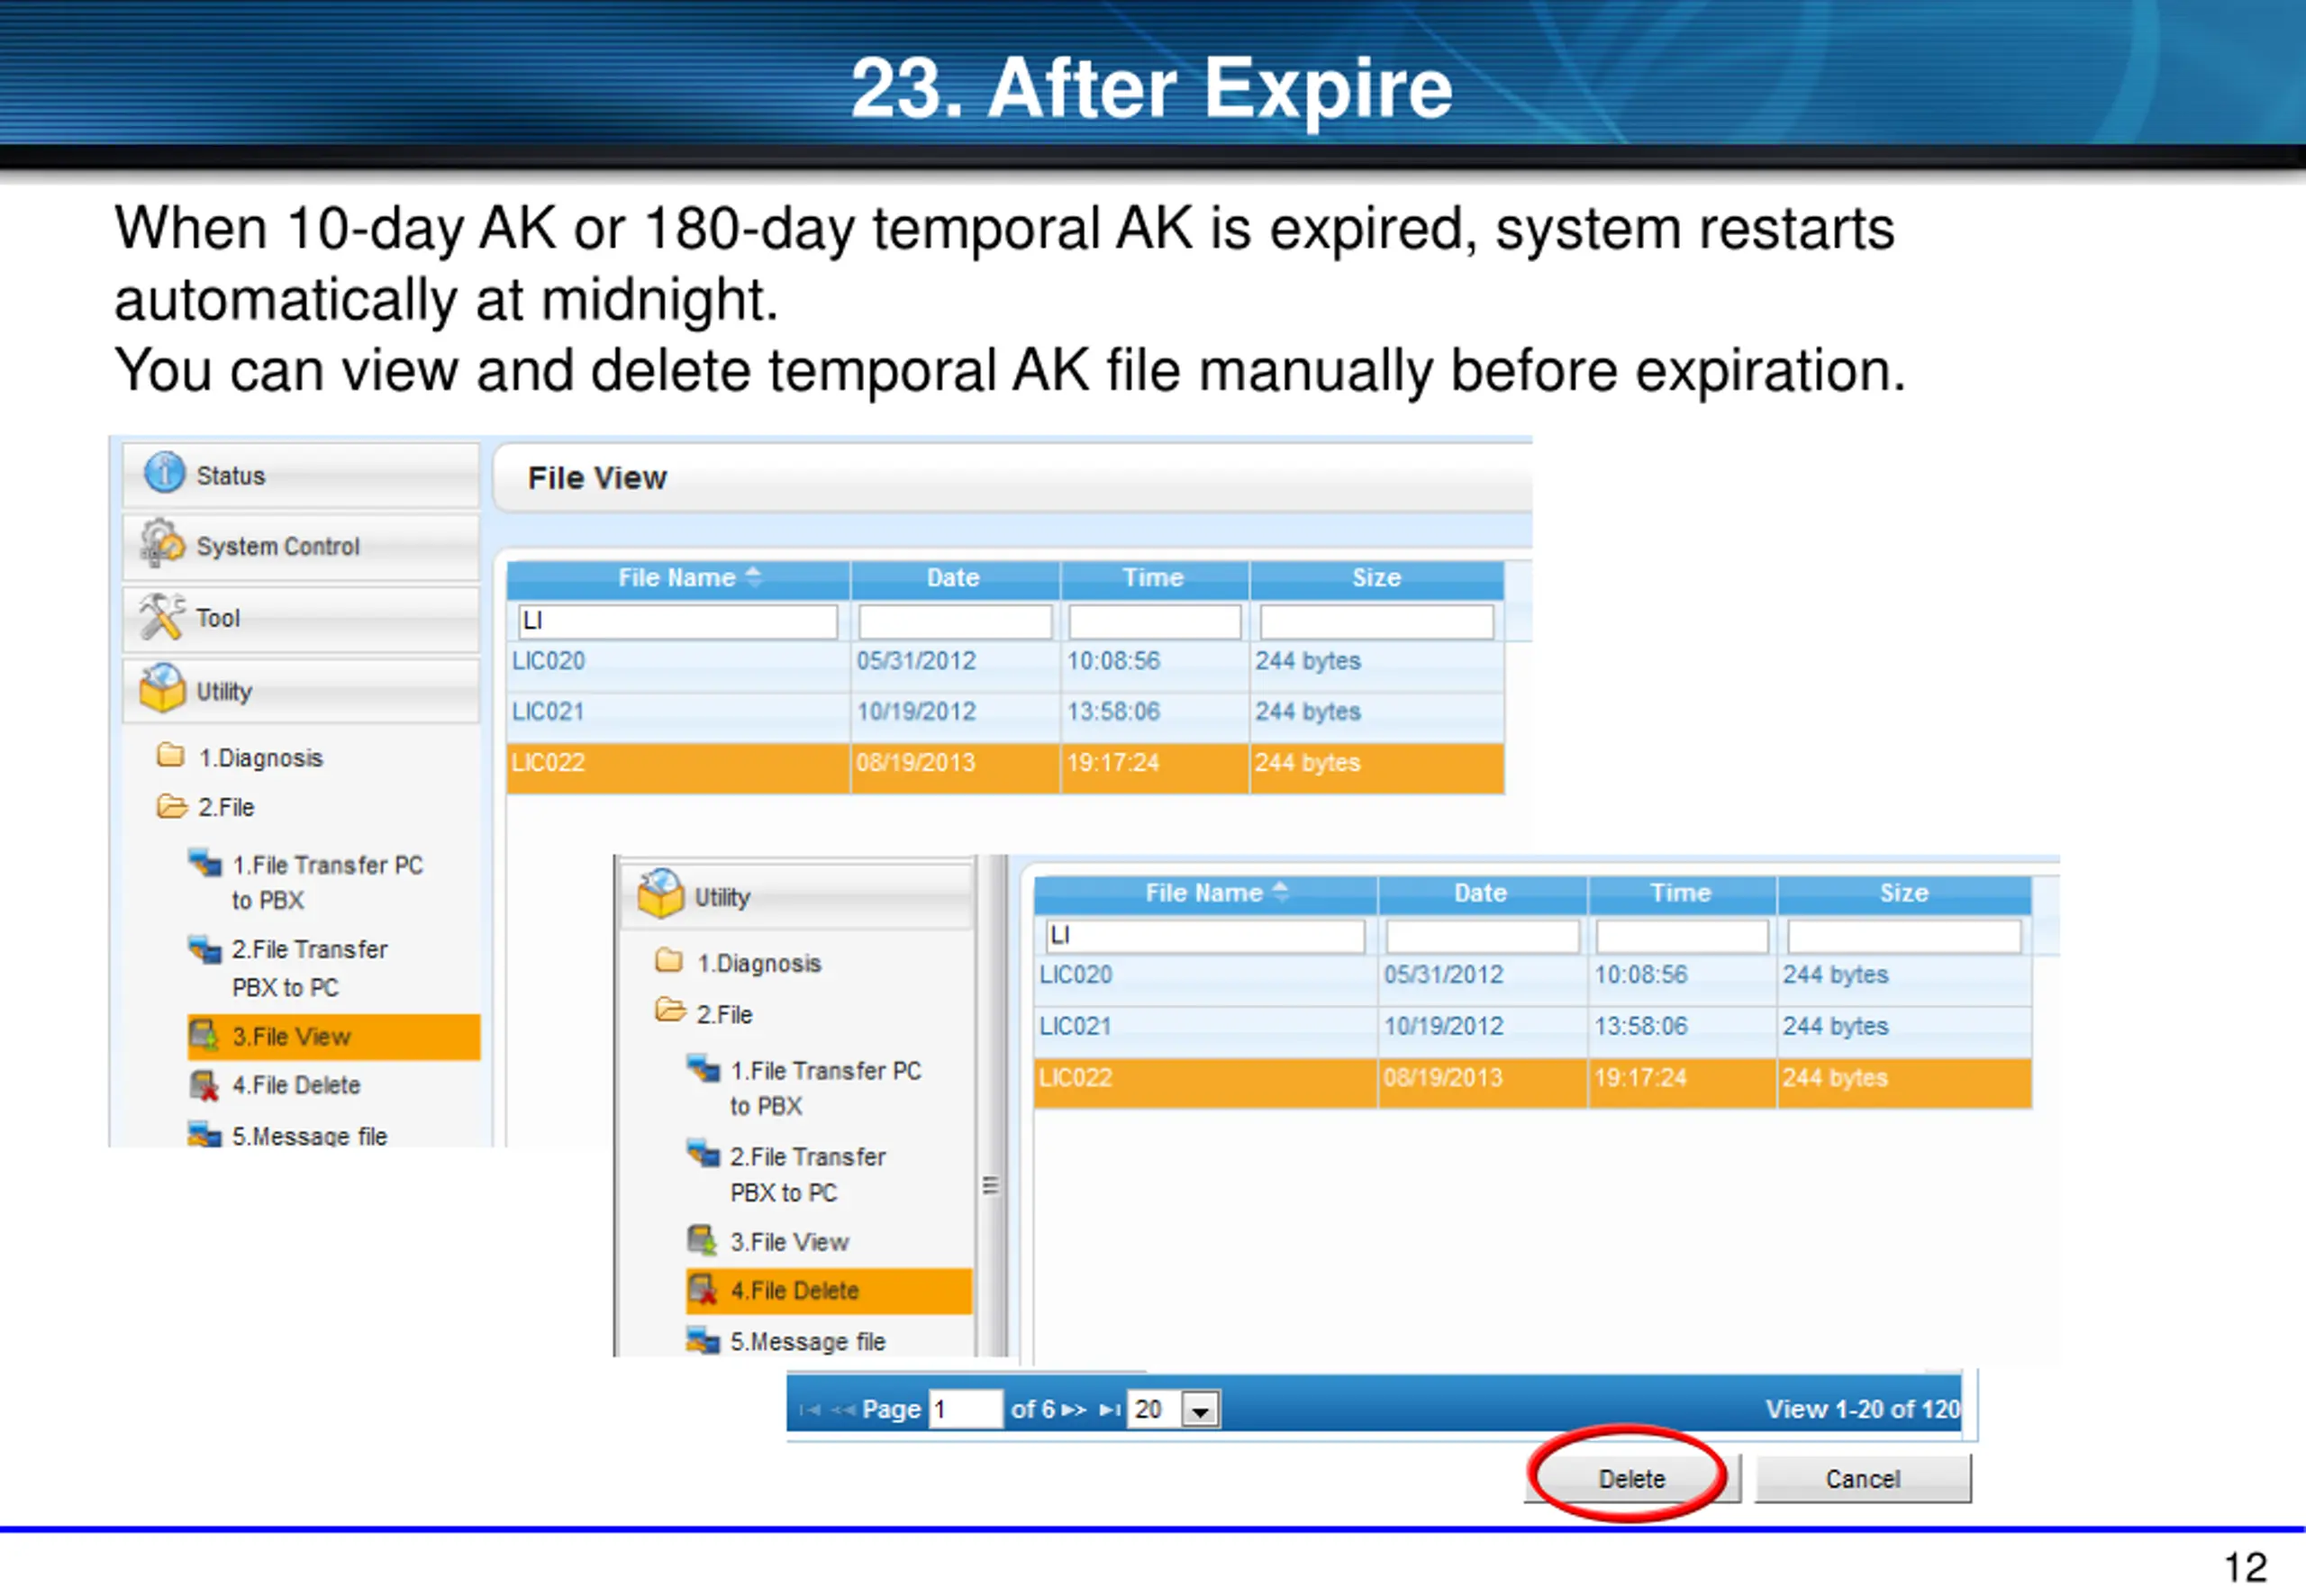
Task: Open the Tool menu
Action: [x=301, y=618]
